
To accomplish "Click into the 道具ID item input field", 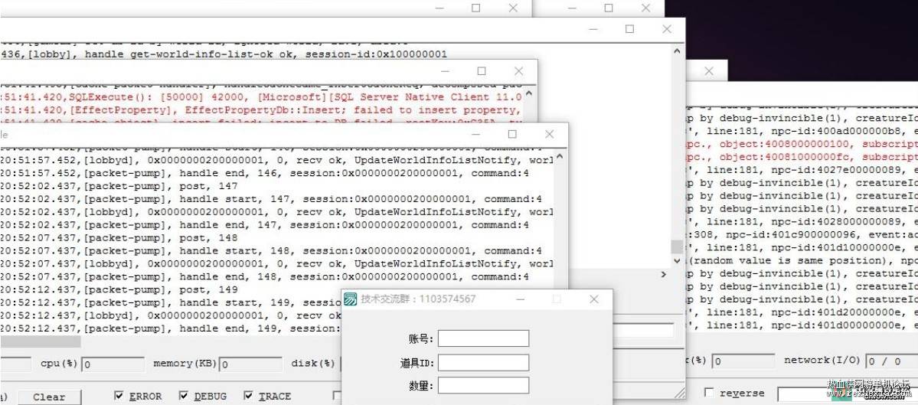I will point(483,362).
